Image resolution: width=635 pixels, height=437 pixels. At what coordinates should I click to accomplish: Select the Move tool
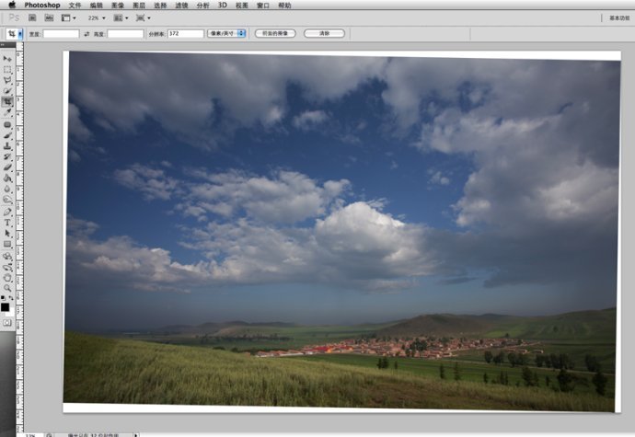[x=7, y=58]
